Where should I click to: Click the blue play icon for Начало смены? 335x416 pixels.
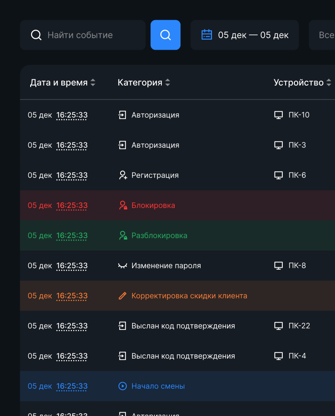pos(123,386)
